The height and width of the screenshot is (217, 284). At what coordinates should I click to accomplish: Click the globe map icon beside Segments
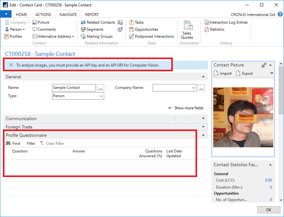click(x=120, y=29)
